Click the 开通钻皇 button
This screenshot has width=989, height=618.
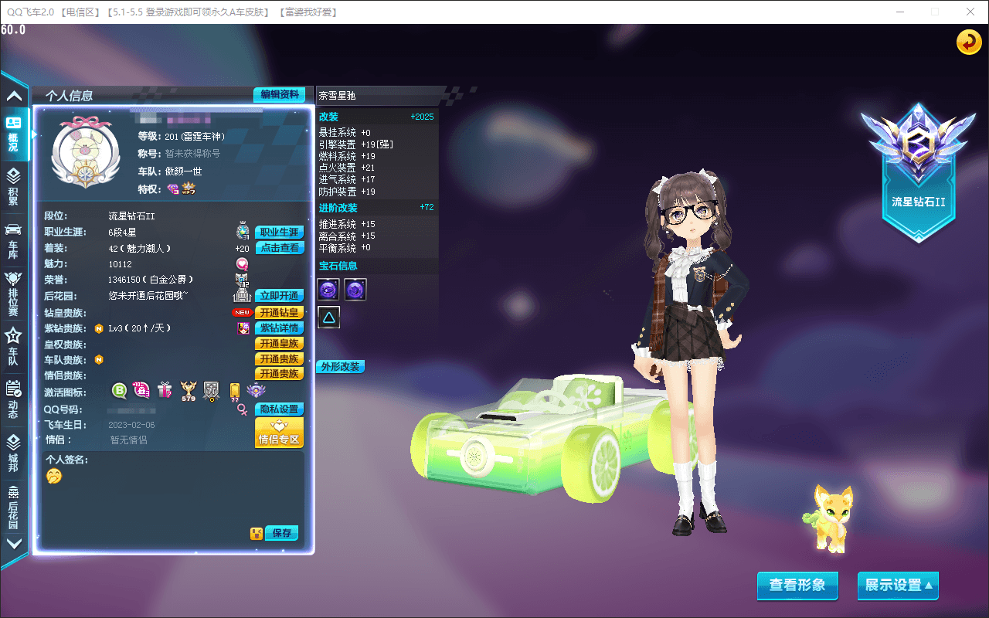(279, 313)
